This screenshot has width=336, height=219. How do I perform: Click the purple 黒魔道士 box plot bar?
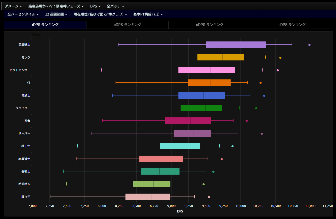(236, 45)
